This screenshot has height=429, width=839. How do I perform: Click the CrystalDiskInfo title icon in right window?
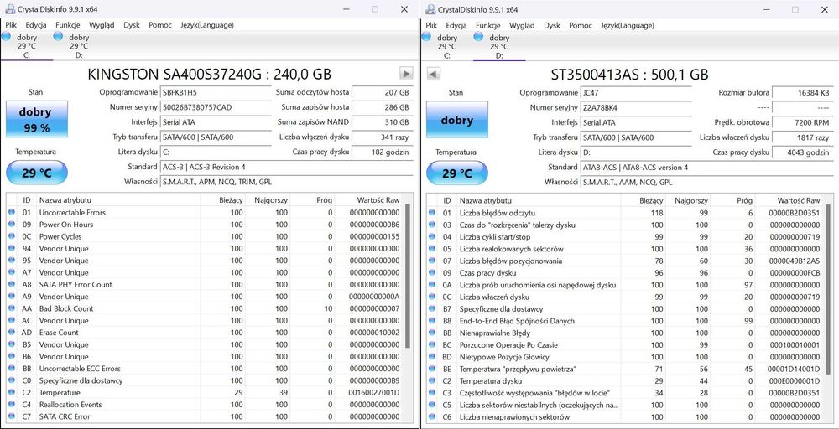click(430, 9)
